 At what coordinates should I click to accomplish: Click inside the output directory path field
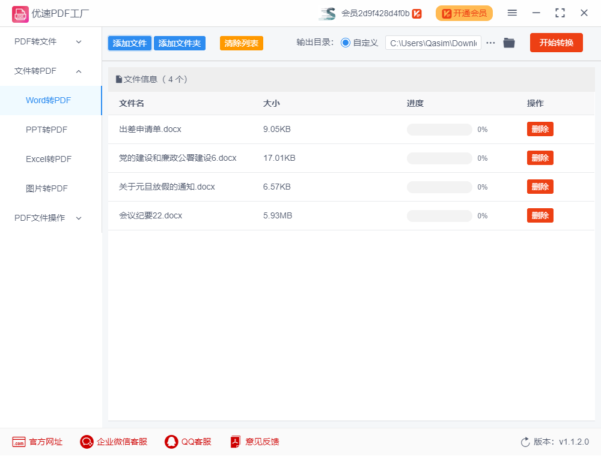pyautogui.click(x=433, y=43)
